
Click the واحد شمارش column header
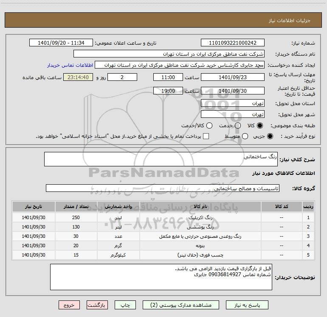pos(118,206)
